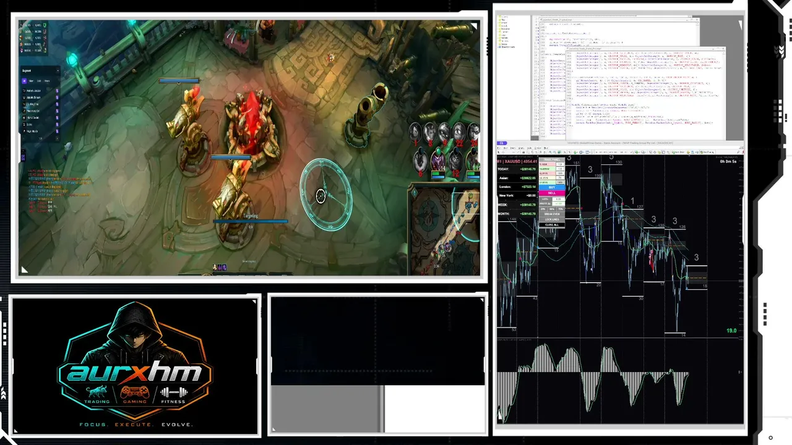Click the purple filter icon in Augment panel
Image resolution: width=792 pixels, height=445 pixels.
point(24,81)
